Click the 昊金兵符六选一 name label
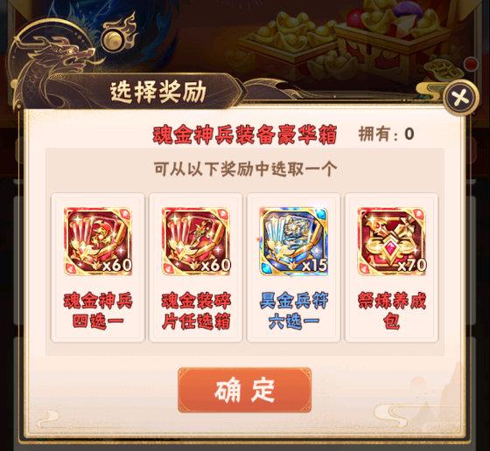This screenshot has width=490, height=451. [294, 311]
